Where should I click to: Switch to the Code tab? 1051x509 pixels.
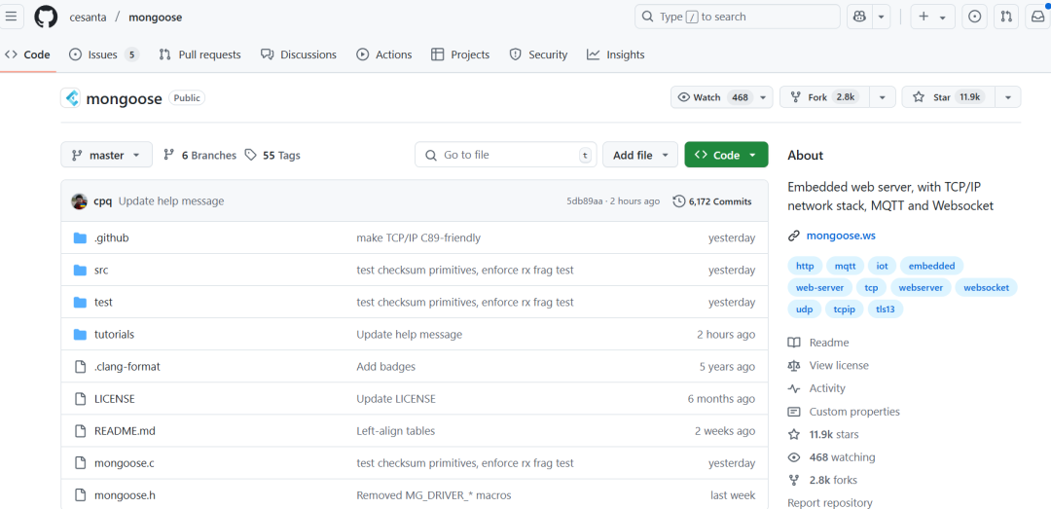(x=27, y=55)
